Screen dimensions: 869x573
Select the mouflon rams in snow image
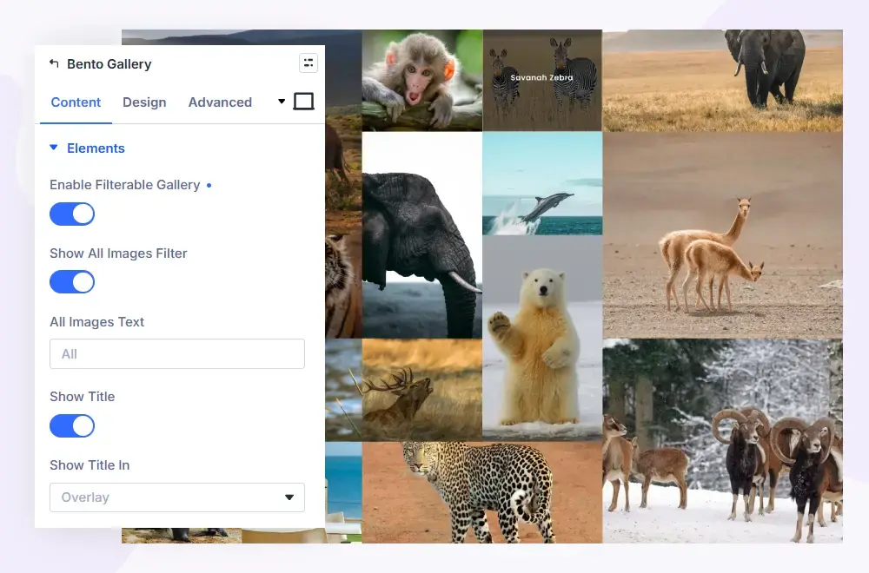(723, 441)
